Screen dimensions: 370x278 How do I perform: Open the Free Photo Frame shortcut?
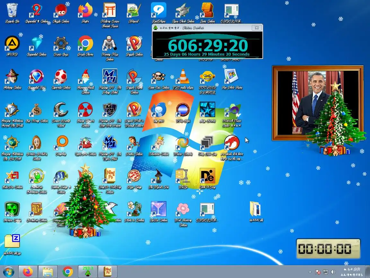click(x=232, y=77)
